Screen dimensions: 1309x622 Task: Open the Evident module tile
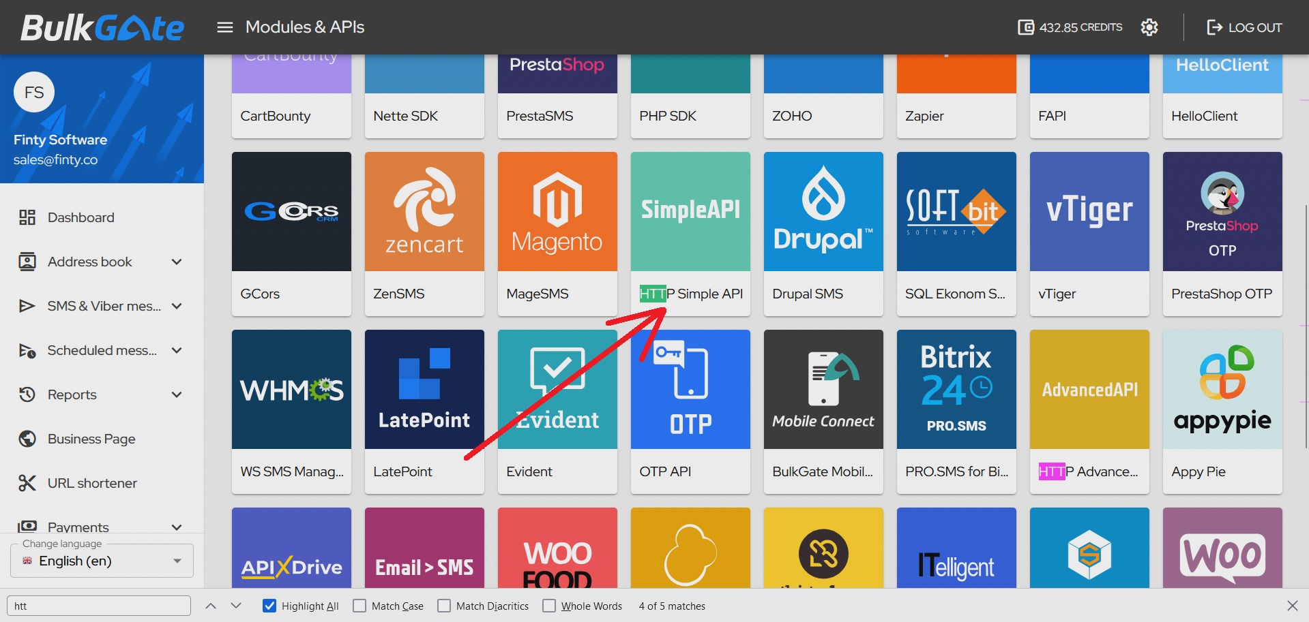click(557, 411)
